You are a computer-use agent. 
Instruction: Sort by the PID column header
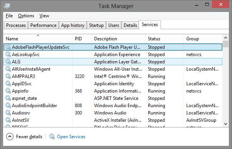(x=82, y=39)
